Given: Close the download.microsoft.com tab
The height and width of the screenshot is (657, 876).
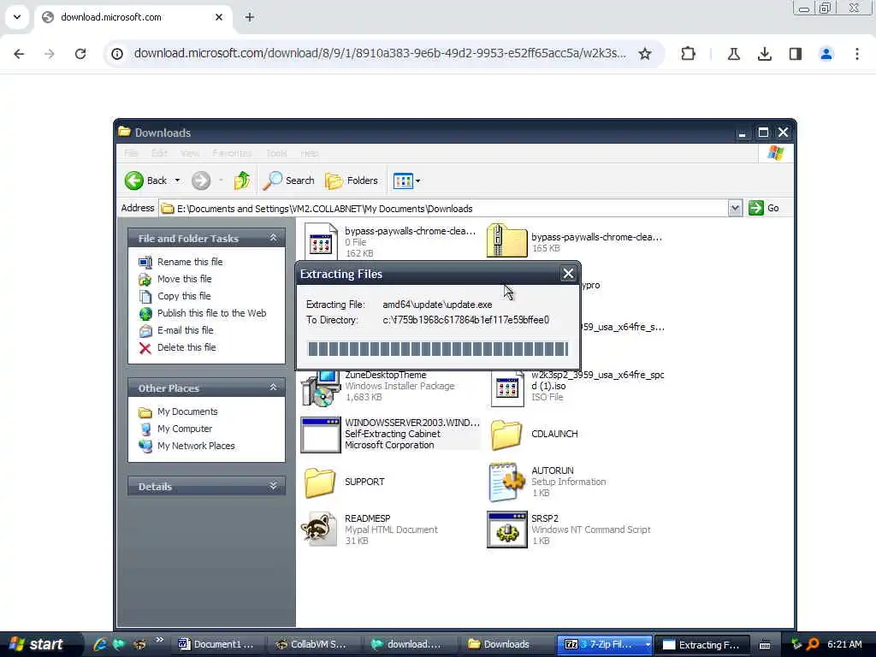Looking at the screenshot, I should (x=219, y=17).
